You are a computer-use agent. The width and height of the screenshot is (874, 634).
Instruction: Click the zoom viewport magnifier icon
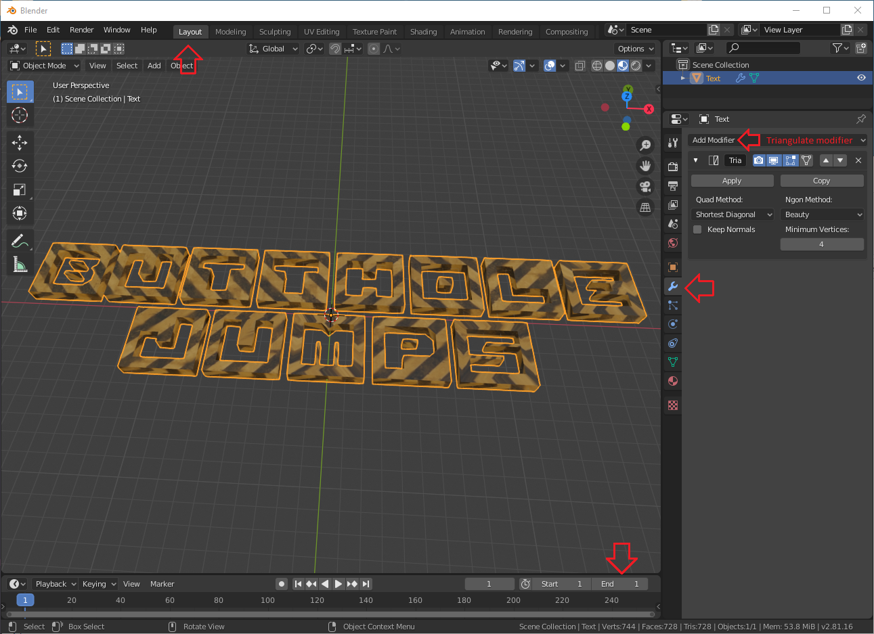(646, 145)
